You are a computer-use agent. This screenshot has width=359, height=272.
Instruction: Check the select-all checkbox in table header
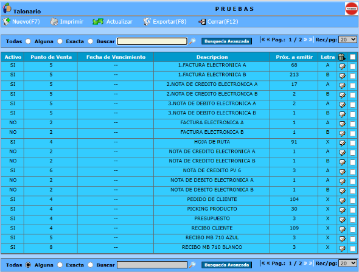coord(352,57)
